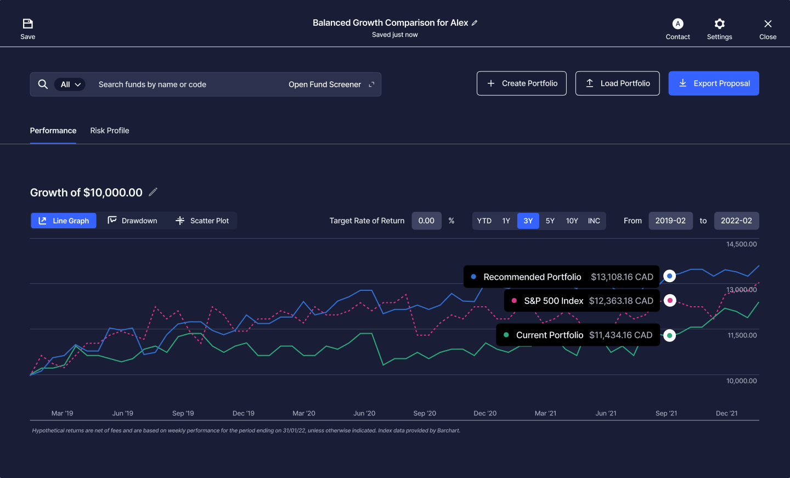Viewport: 790px width, 478px height.
Task: Select the 5Y time range
Action: click(x=550, y=221)
